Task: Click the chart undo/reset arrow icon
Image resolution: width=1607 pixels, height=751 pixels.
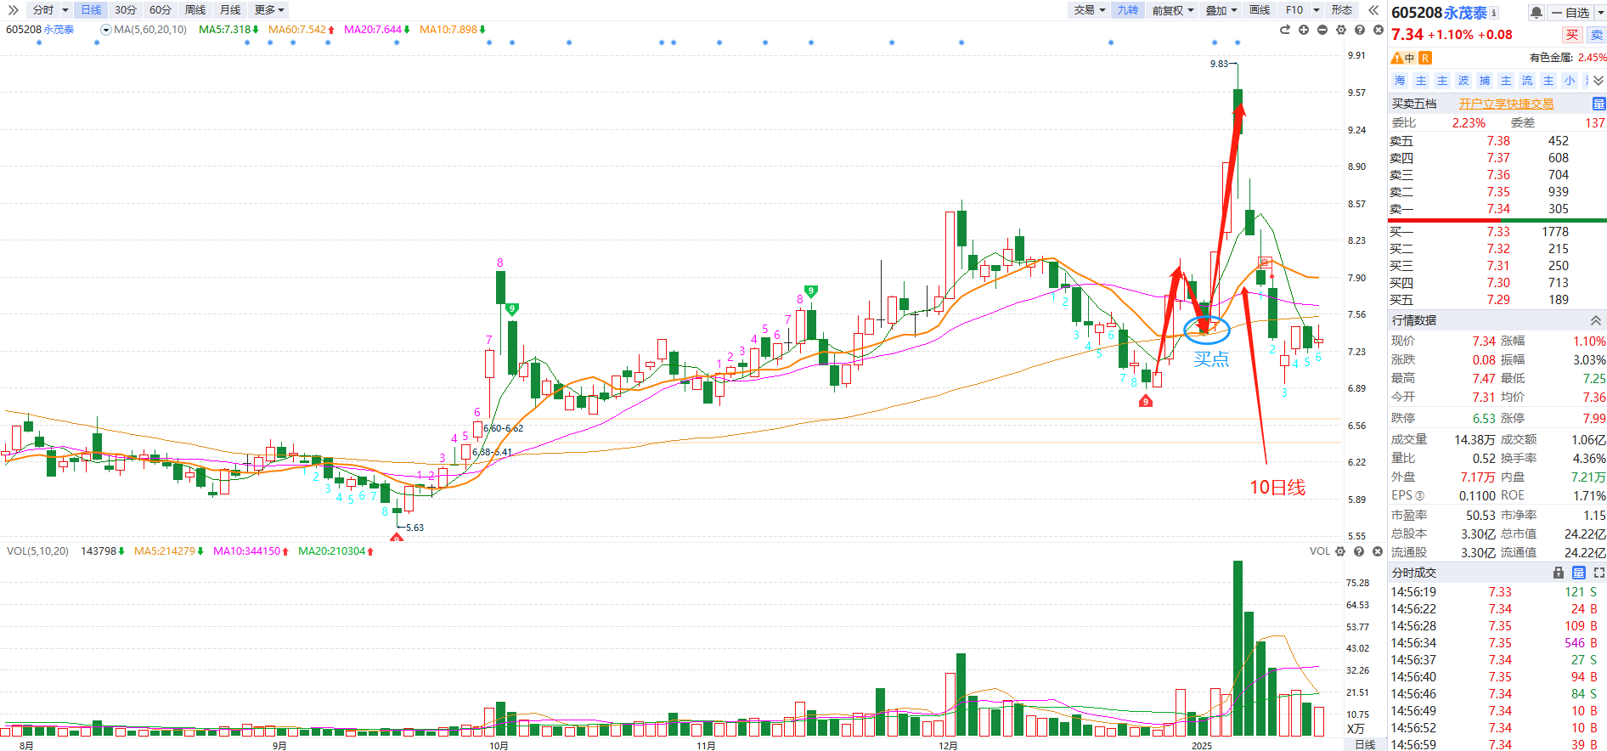Action: (x=1285, y=30)
